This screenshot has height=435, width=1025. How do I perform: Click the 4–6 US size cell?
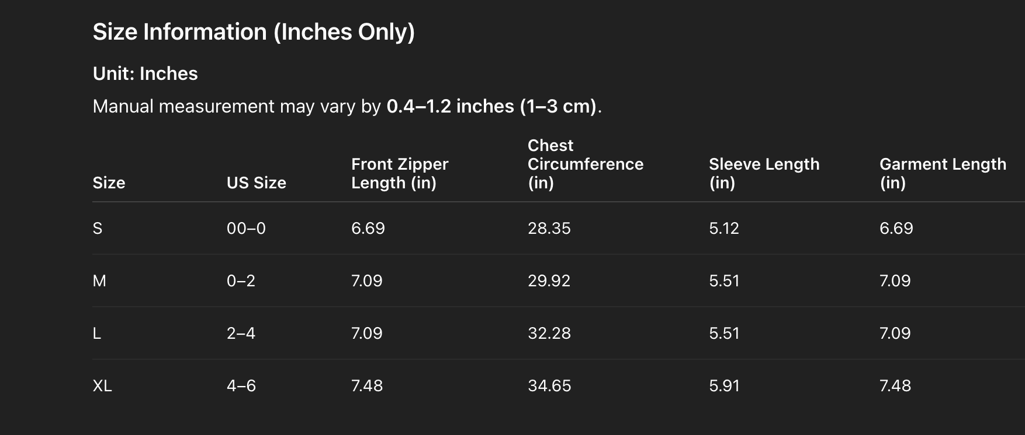pos(241,386)
